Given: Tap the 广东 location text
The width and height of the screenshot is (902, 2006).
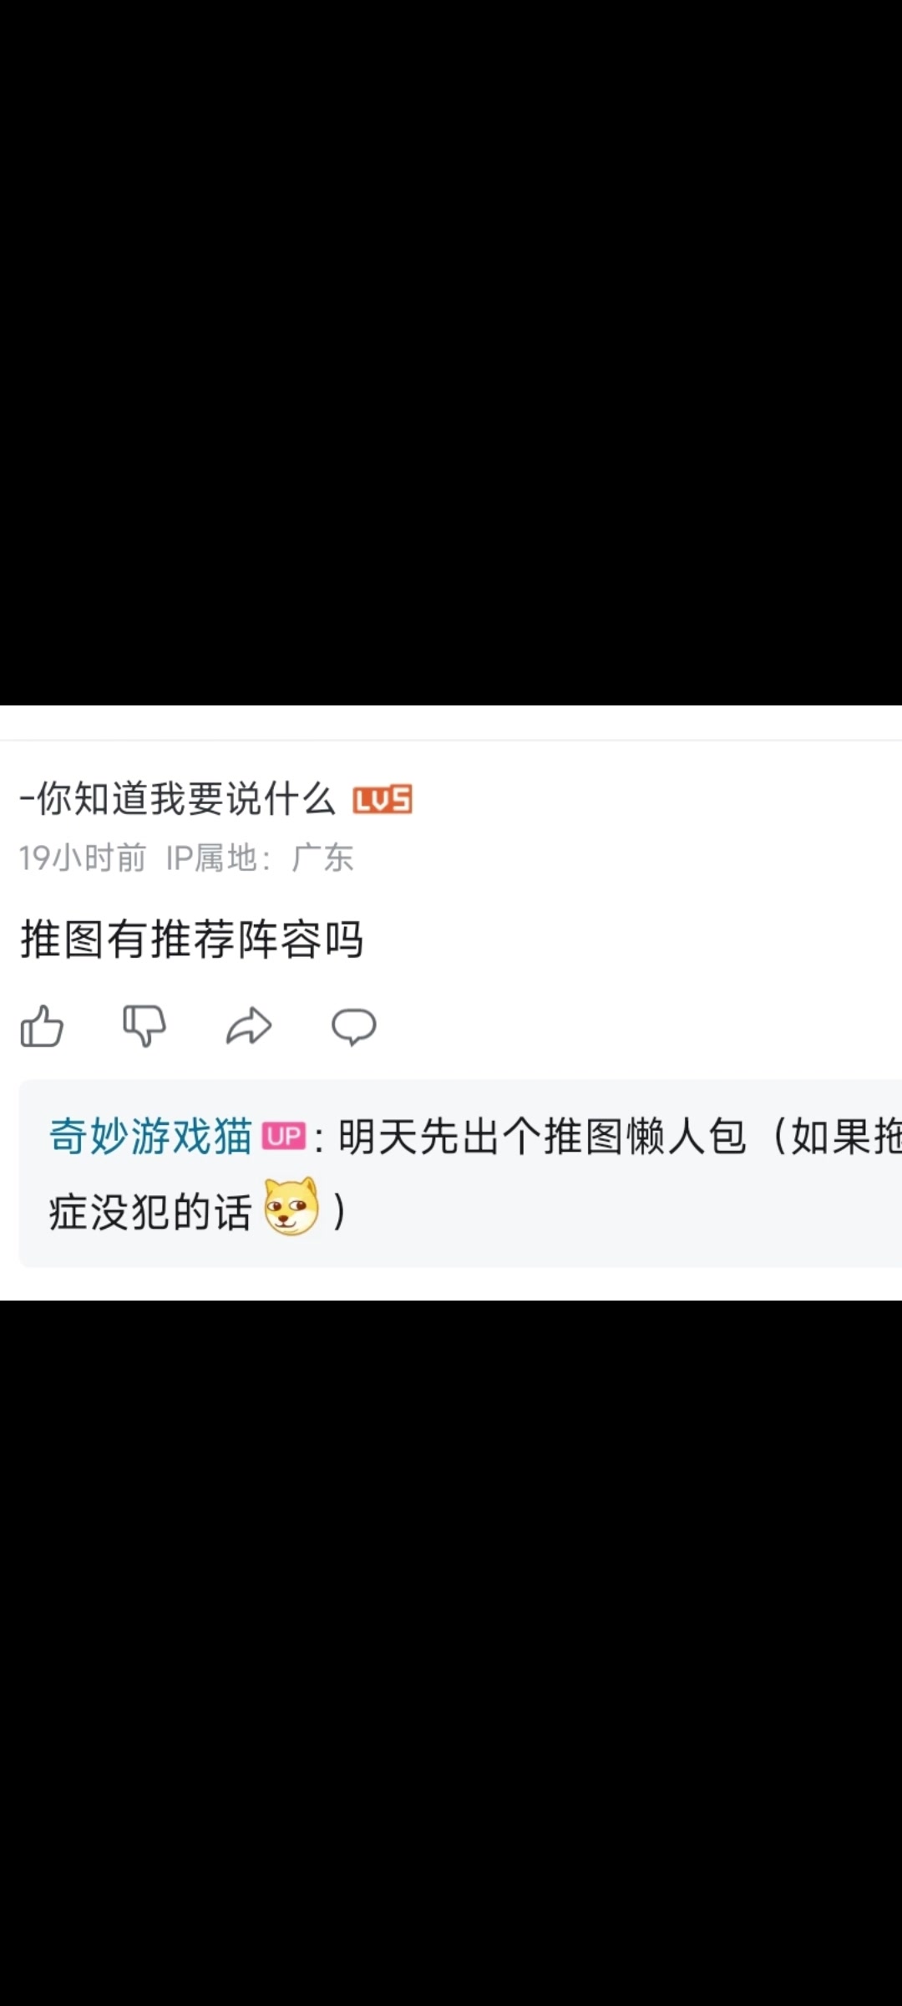Looking at the screenshot, I should tap(322, 858).
